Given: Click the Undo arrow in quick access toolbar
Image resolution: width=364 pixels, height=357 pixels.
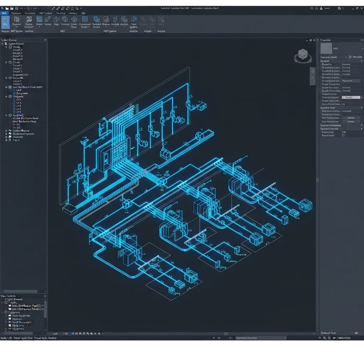Looking at the screenshot, I should click(x=21, y=9).
